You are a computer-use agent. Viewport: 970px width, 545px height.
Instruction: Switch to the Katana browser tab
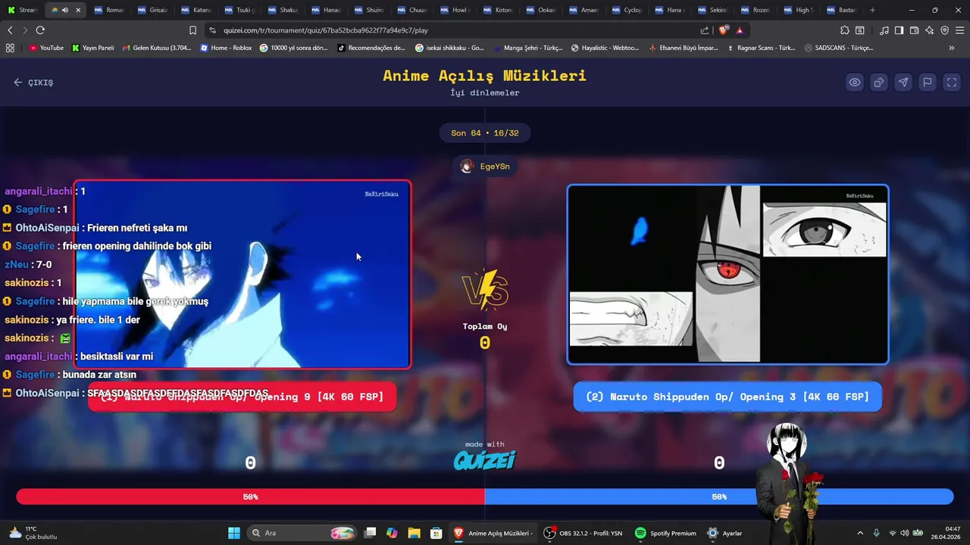pyautogui.click(x=196, y=10)
